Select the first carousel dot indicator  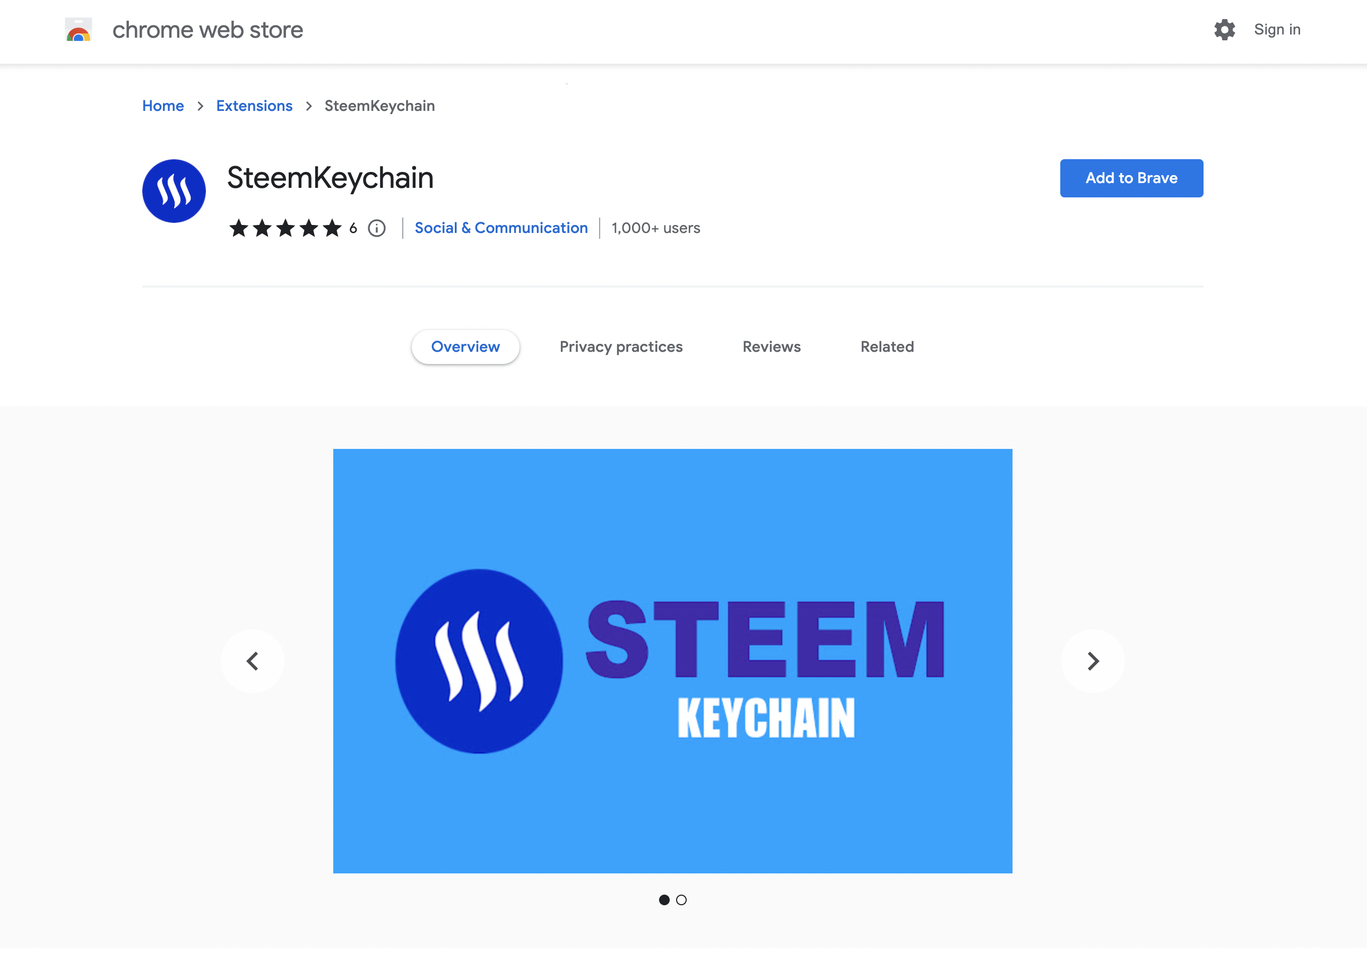pyautogui.click(x=664, y=900)
